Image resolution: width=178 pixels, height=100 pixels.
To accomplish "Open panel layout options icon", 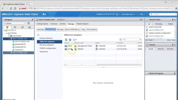I will coord(141,20).
